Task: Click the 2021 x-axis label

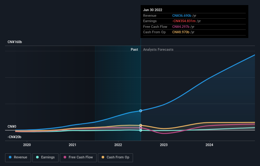Action: click(x=73, y=145)
